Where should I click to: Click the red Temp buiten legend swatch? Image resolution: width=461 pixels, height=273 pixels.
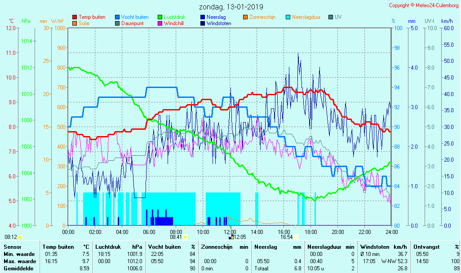[x=75, y=17]
